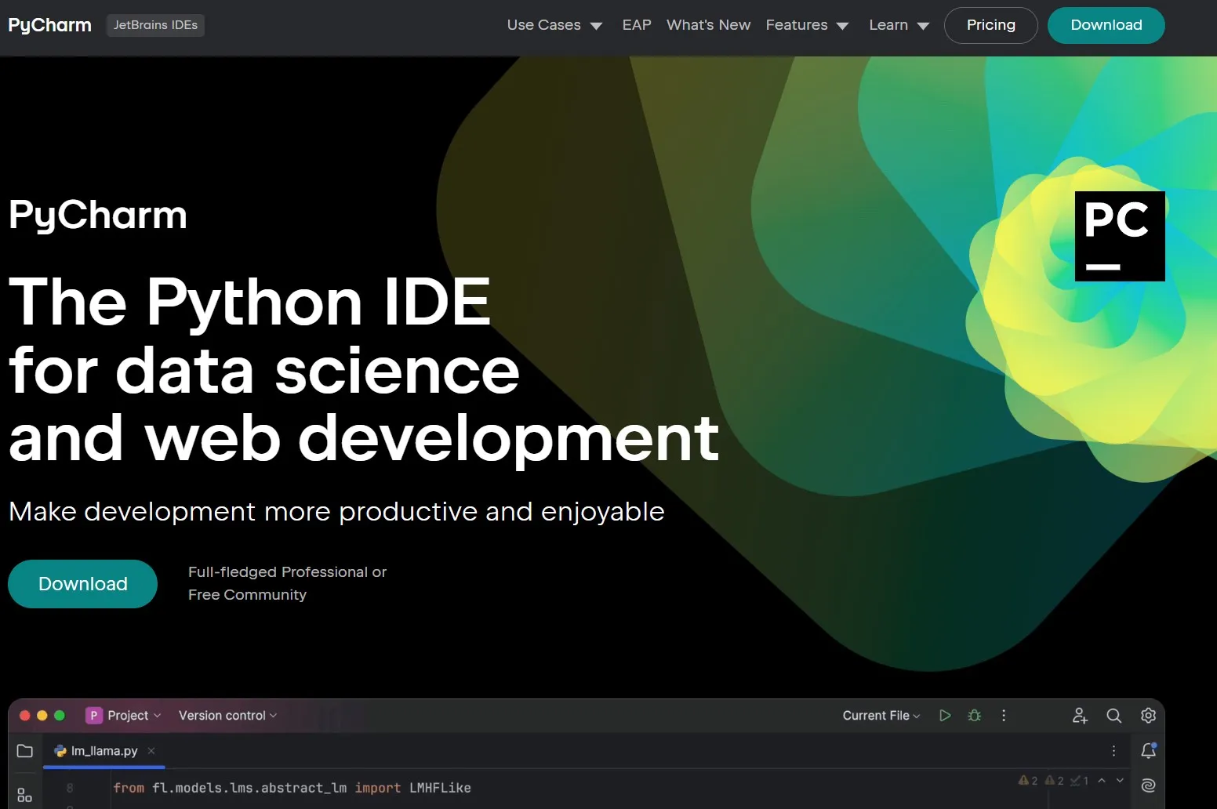Open the Version control dropdown
The height and width of the screenshot is (809, 1217).
point(227,716)
